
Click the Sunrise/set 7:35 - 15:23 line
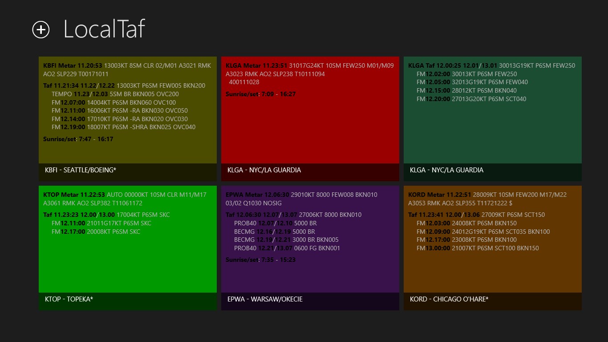pyautogui.click(x=261, y=260)
